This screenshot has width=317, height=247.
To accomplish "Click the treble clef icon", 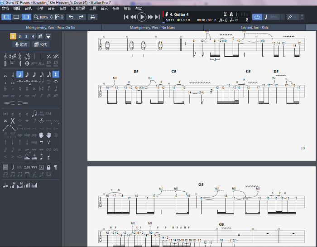I will [5, 57].
